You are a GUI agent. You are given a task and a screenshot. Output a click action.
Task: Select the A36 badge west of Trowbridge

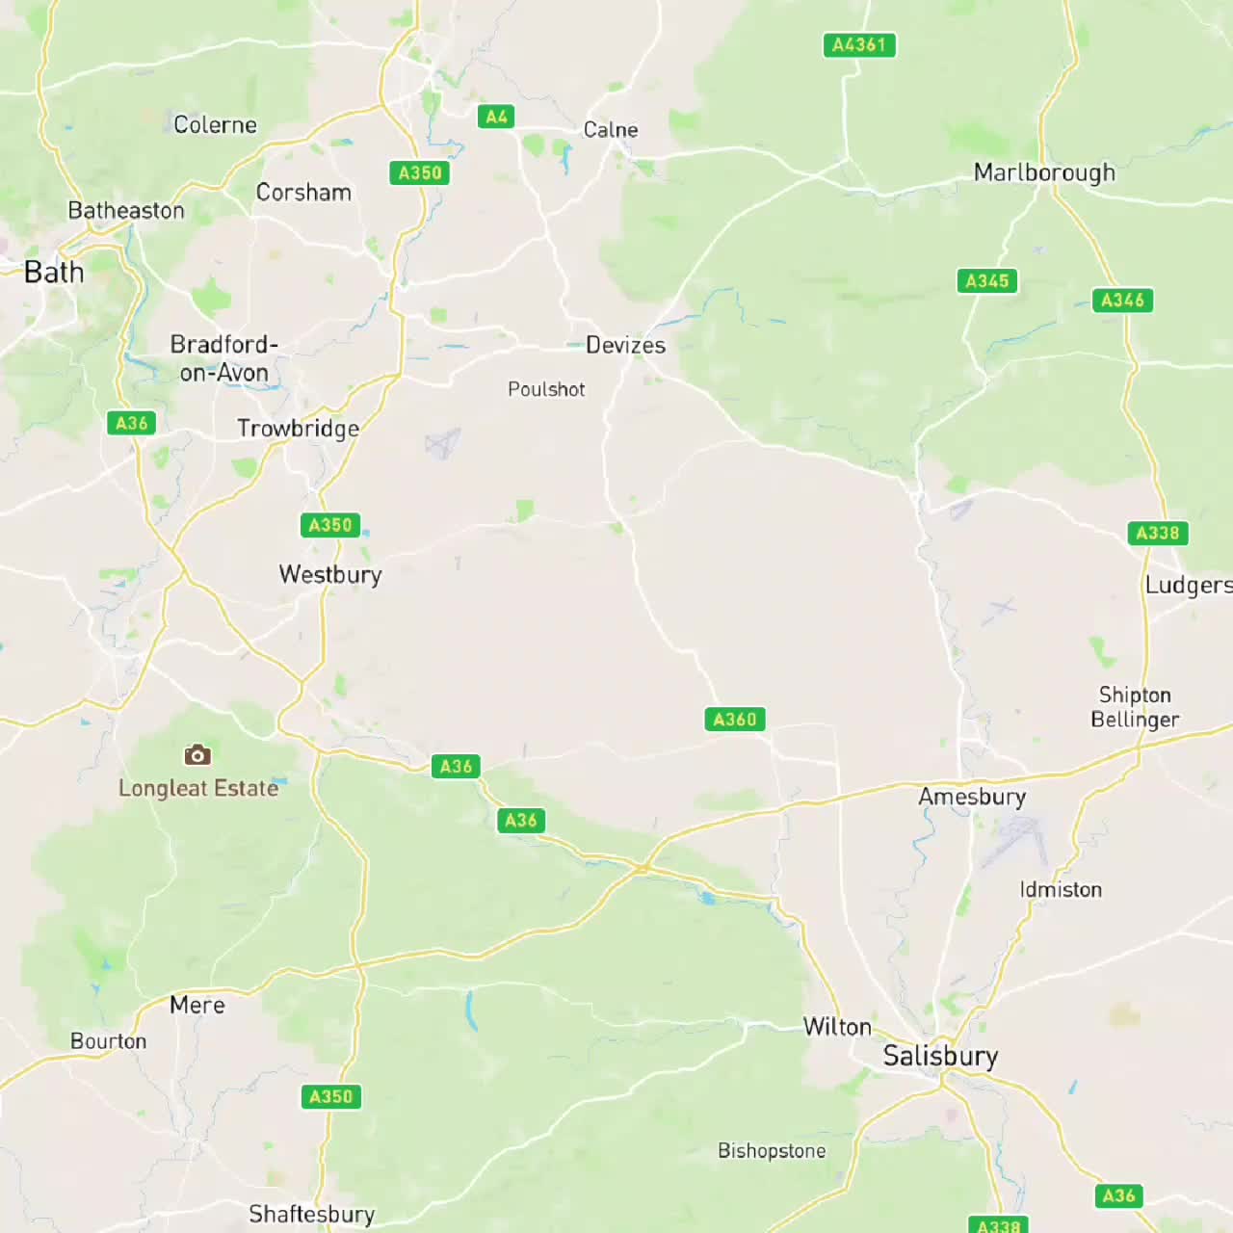tap(131, 422)
